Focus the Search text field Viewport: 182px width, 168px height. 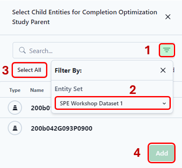tap(86, 50)
